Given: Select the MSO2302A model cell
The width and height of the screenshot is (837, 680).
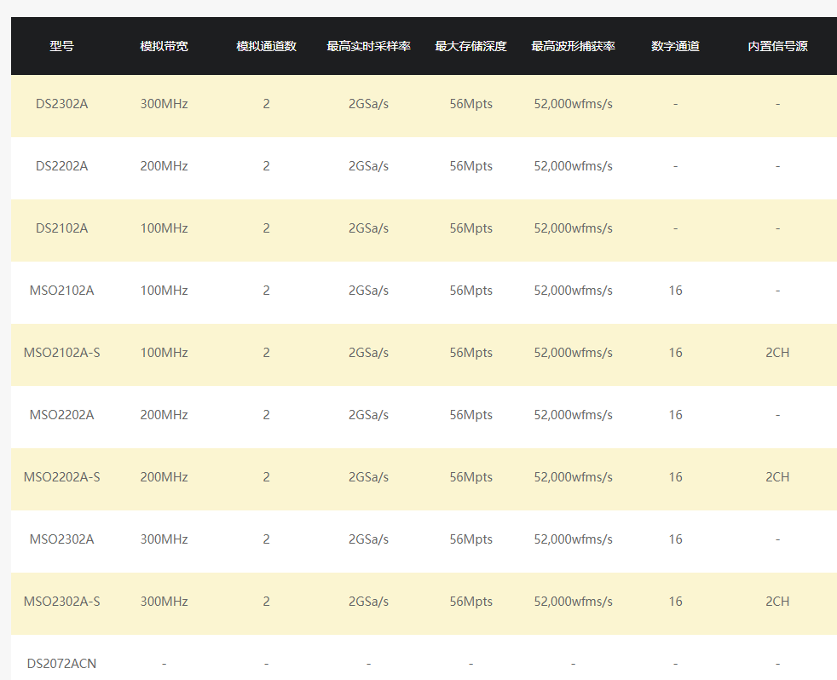Looking at the screenshot, I should [61, 539].
